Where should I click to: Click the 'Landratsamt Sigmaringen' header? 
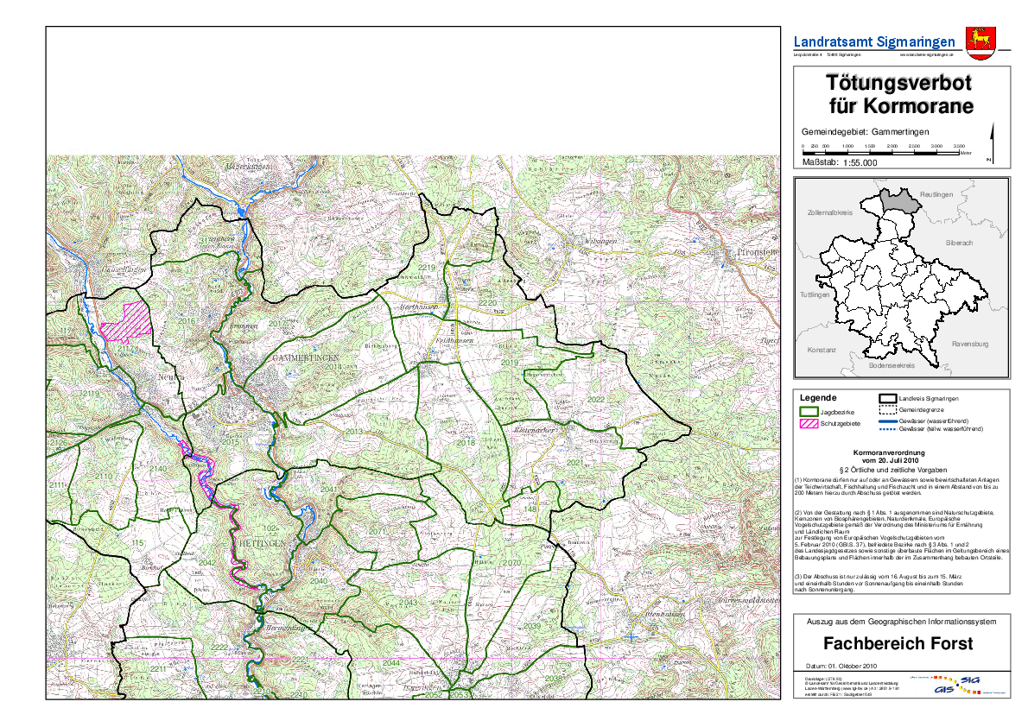pyautogui.click(x=874, y=42)
